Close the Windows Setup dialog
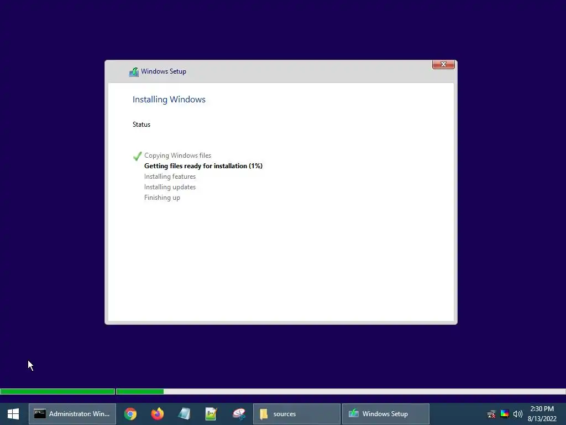This screenshot has height=425, width=566. coord(443,64)
